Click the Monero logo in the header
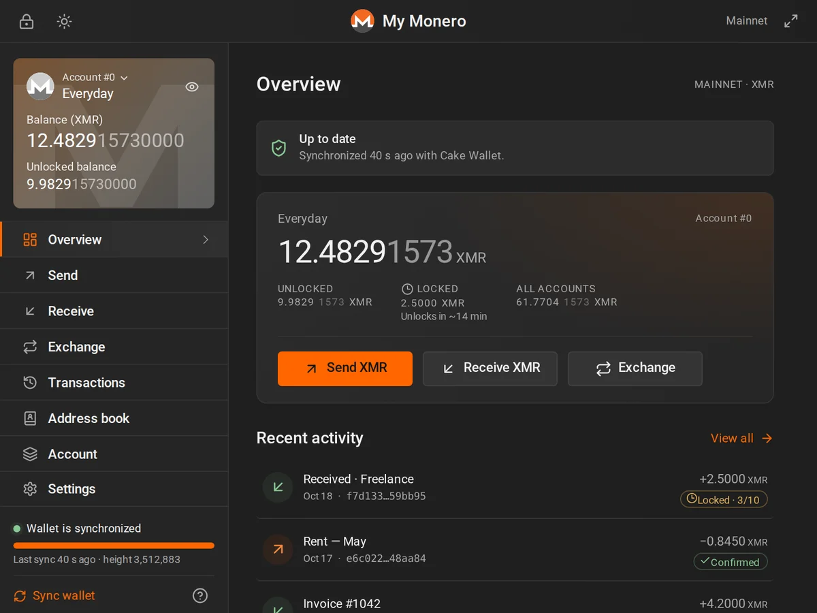The height and width of the screenshot is (613, 817). click(362, 21)
